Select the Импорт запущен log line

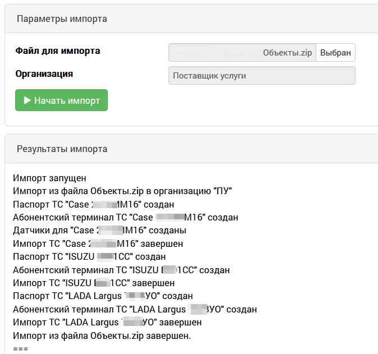pyautogui.click(x=49, y=178)
